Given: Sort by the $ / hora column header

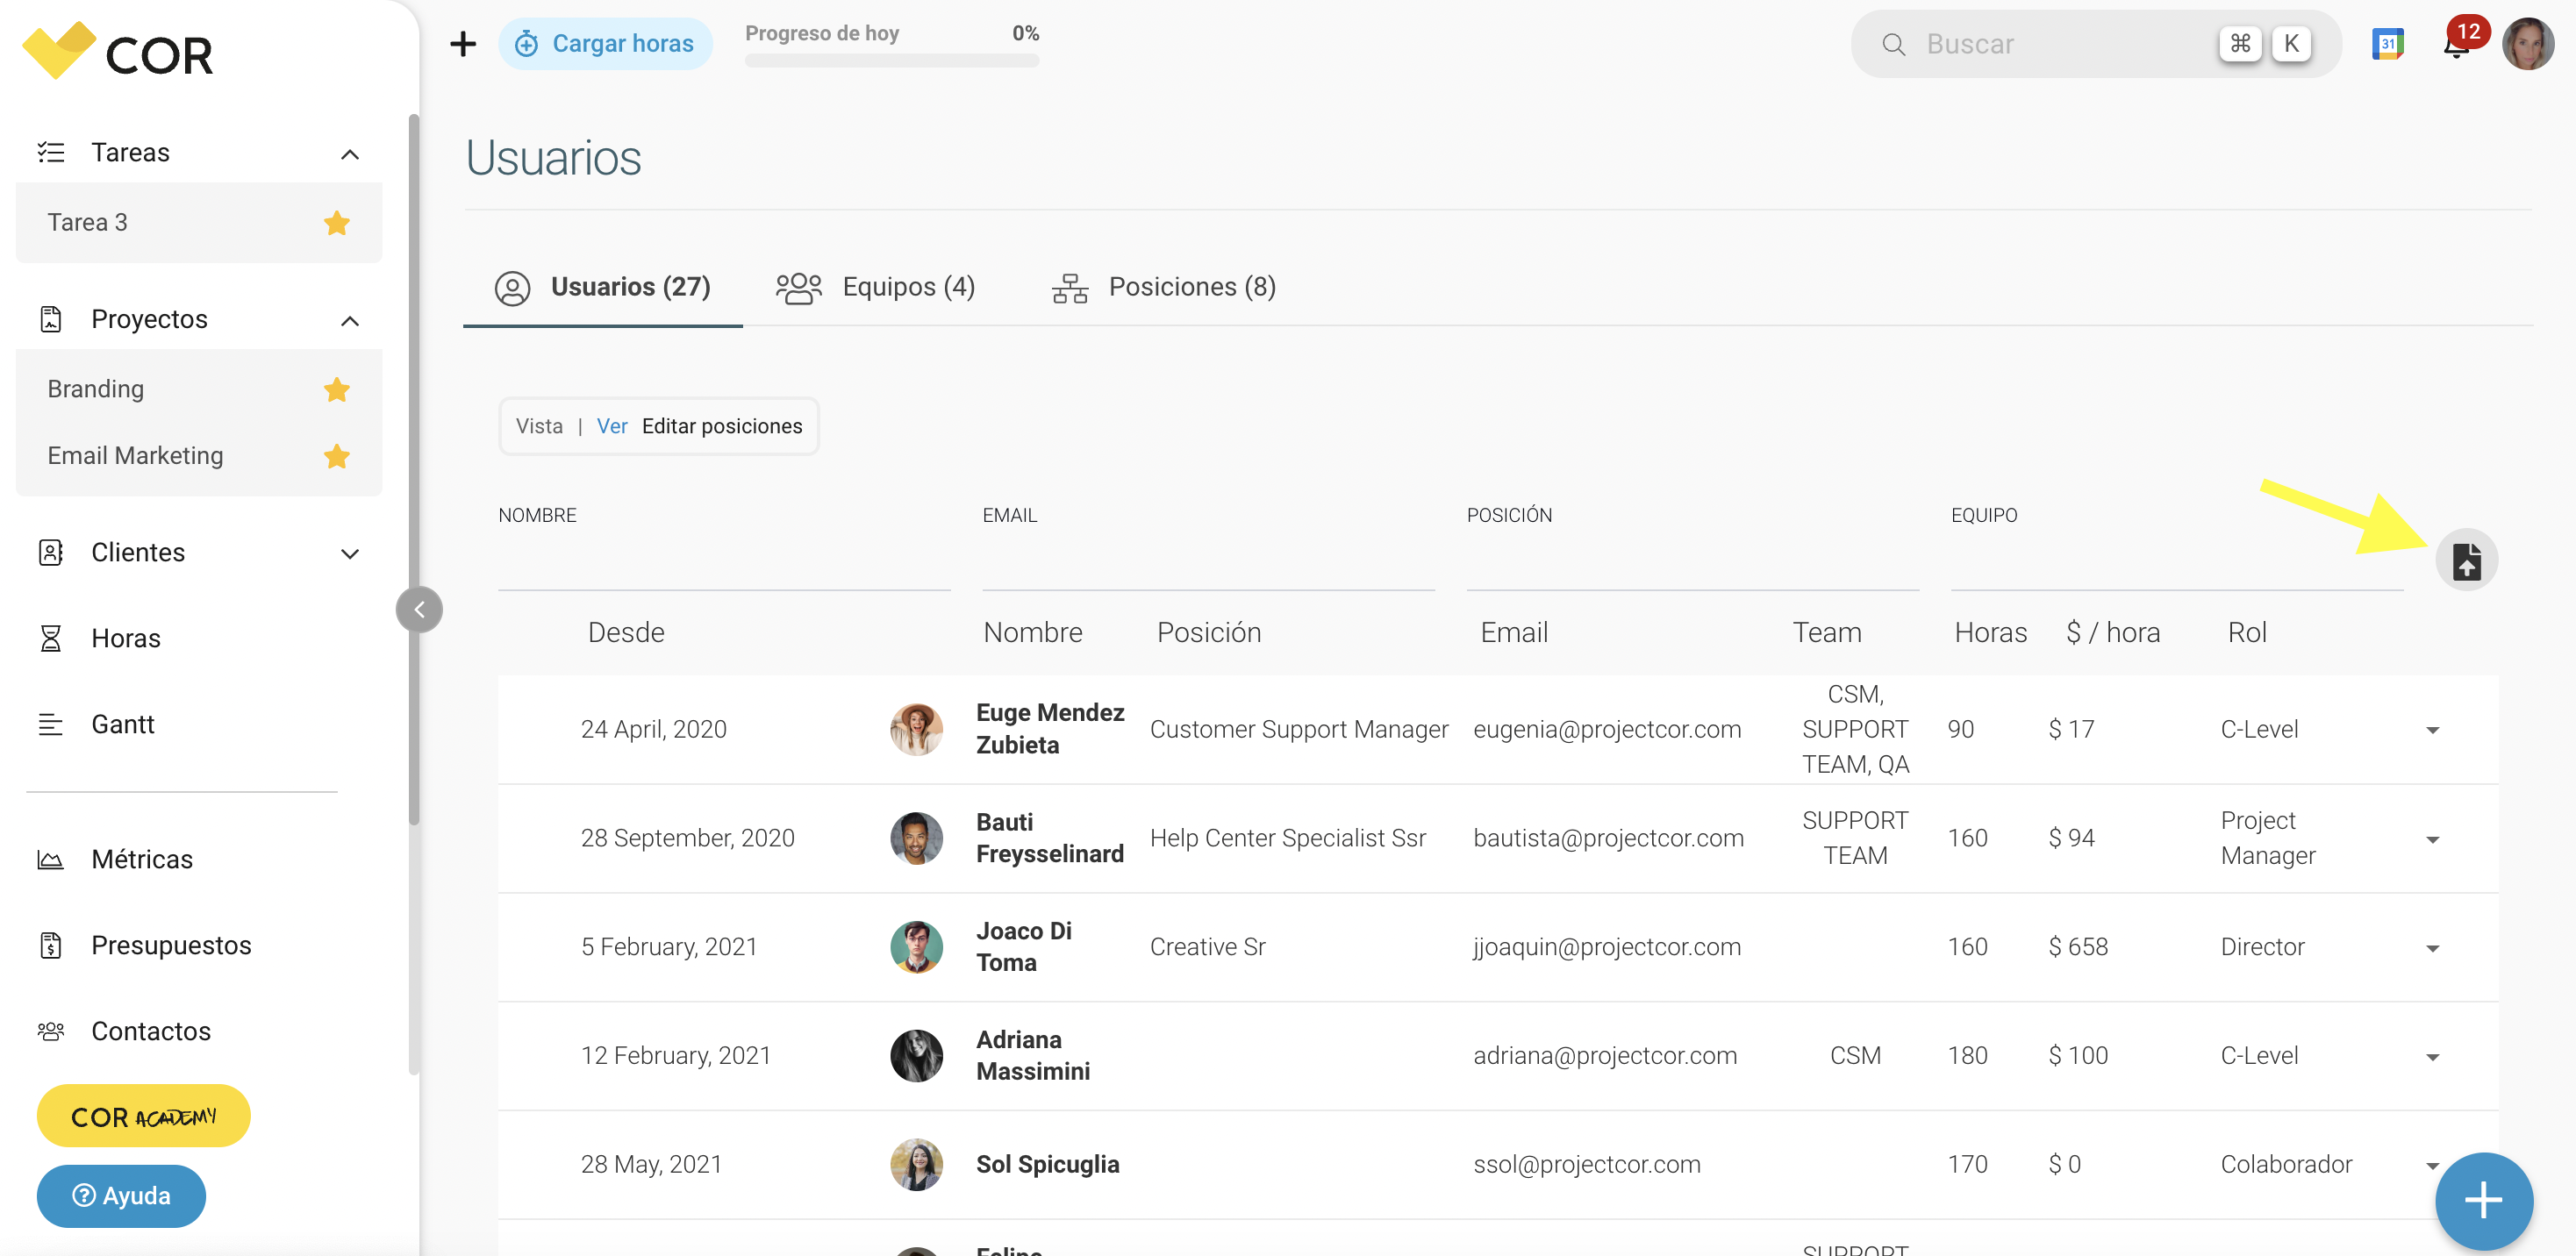Looking at the screenshot, I should point(2113,632).
